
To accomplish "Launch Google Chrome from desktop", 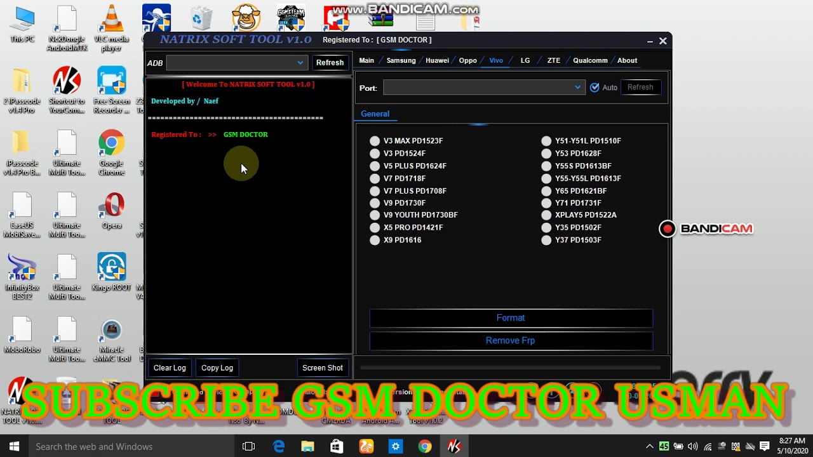I will coord(111,153).
